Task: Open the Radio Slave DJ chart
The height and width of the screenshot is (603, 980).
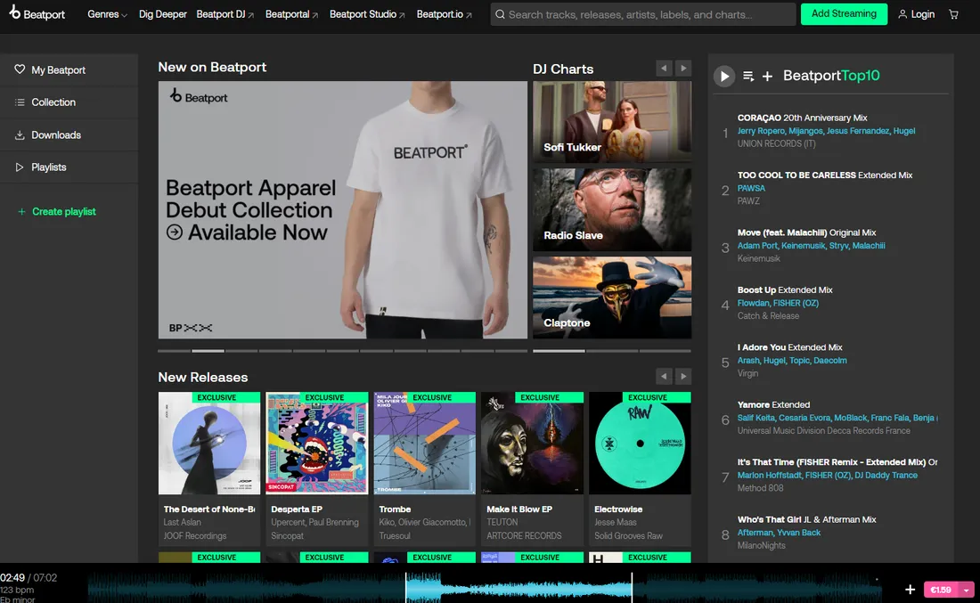Action: 612,209
